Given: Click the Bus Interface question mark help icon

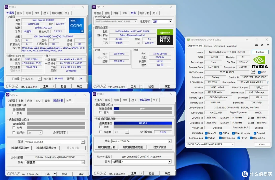Looking at the screenshot, I should click(268, 82).
